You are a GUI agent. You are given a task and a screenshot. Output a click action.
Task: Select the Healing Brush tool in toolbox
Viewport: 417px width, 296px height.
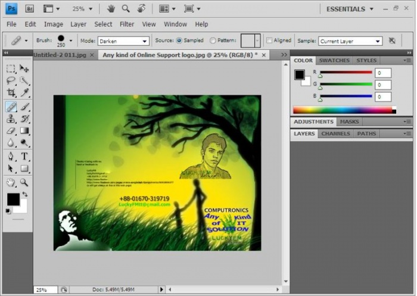[x=11, y=107]
